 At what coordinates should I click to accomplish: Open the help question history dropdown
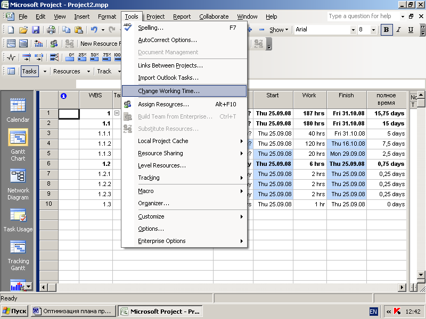(403, 16)
